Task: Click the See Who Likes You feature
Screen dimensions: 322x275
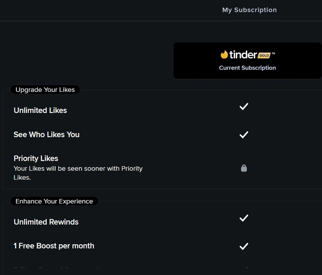Action: [x=46, y=134]
